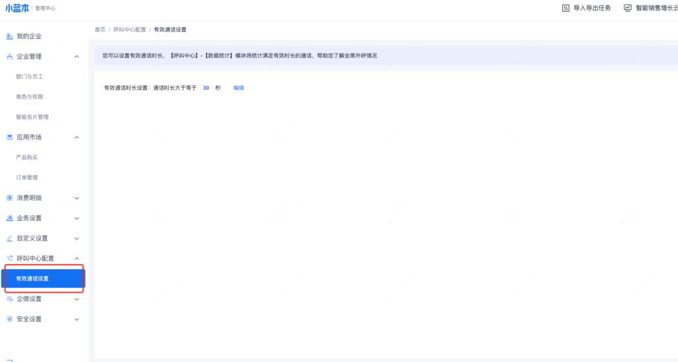Collapse the 企业管理 menu chevron
The height and width of the screenshot is (362, 678).
tap(77, 57)
